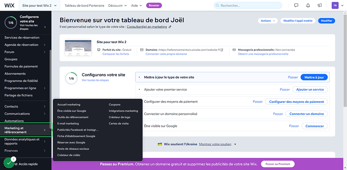This screenshot has width=347, height=170.
Task: Open the megaphone announcements icon
Action: (319, 6)
